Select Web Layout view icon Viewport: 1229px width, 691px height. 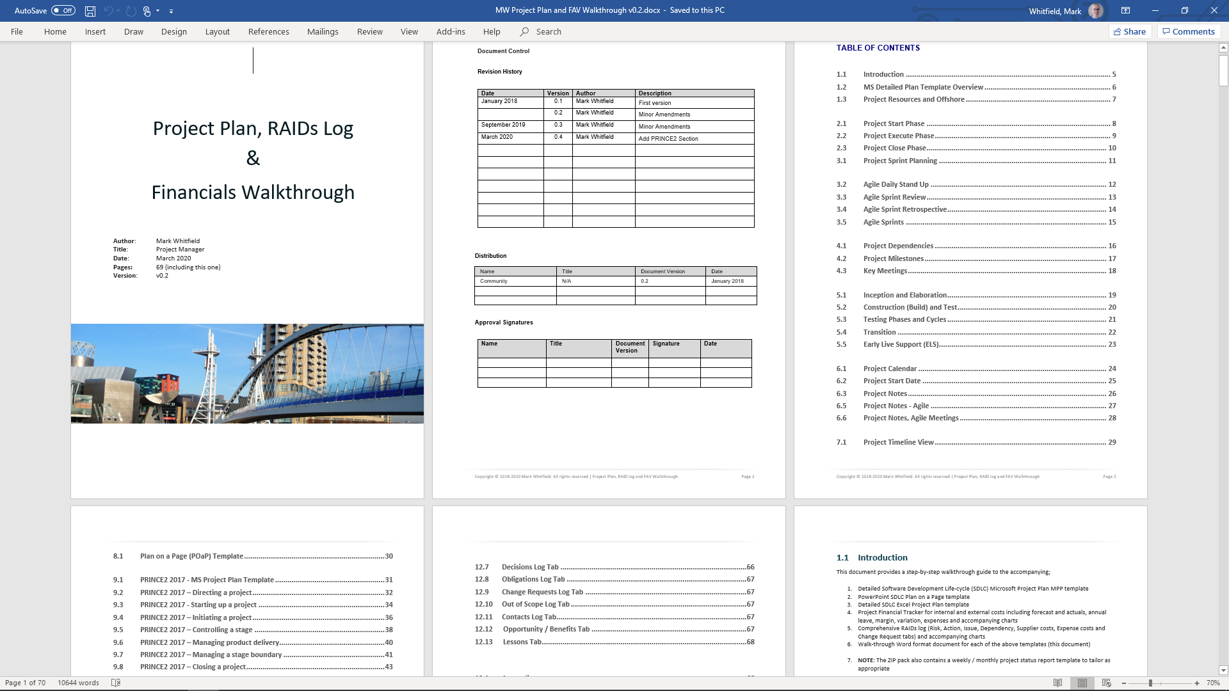(1106, 683)
